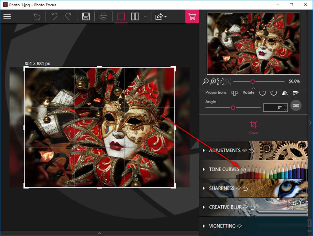Flip the image horizontally
313x236 pixels.
coord(285,93)
